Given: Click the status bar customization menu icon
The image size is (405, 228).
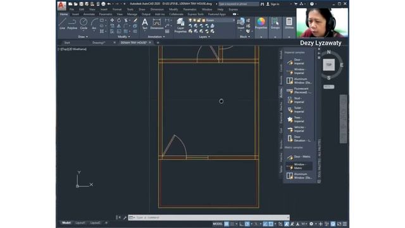Looking at the screenshot, I should 345,224.
